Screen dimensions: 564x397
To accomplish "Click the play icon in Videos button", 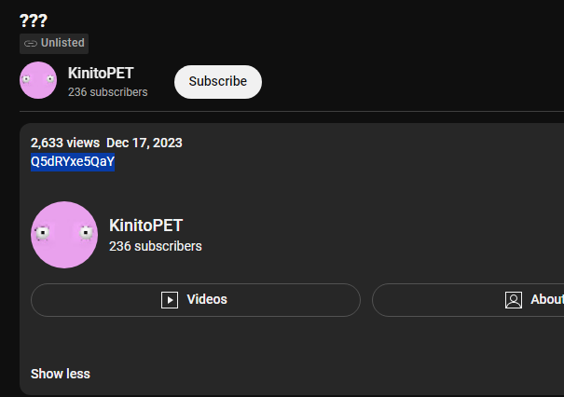I will tap(170, 300).
